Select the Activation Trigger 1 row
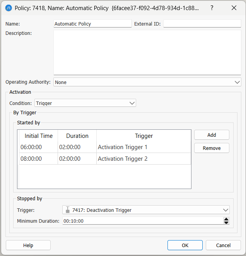This screenshot has width=246, height=256. pyautogui.click(x=123, y=147)
